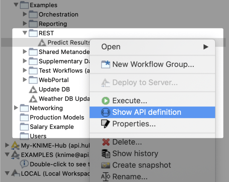
Task: Click the EXAMPLES server mount icon
Action: (15, 155)
